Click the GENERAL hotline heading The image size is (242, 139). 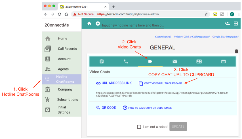(x=162, y=48)
